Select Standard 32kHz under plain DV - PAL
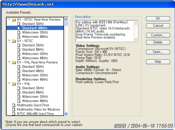 pos(33,88)
